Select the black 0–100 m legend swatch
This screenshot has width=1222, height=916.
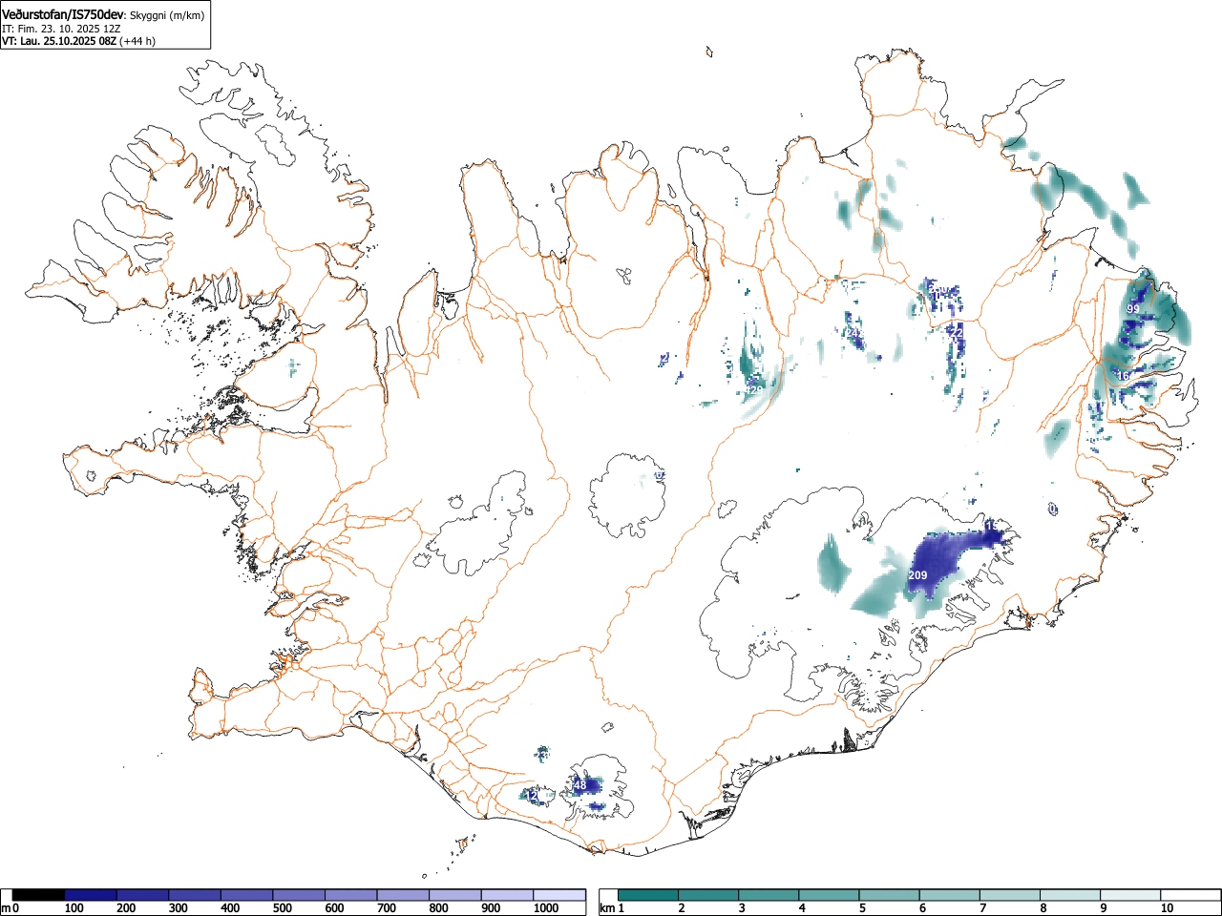click(x=38, y=895)
